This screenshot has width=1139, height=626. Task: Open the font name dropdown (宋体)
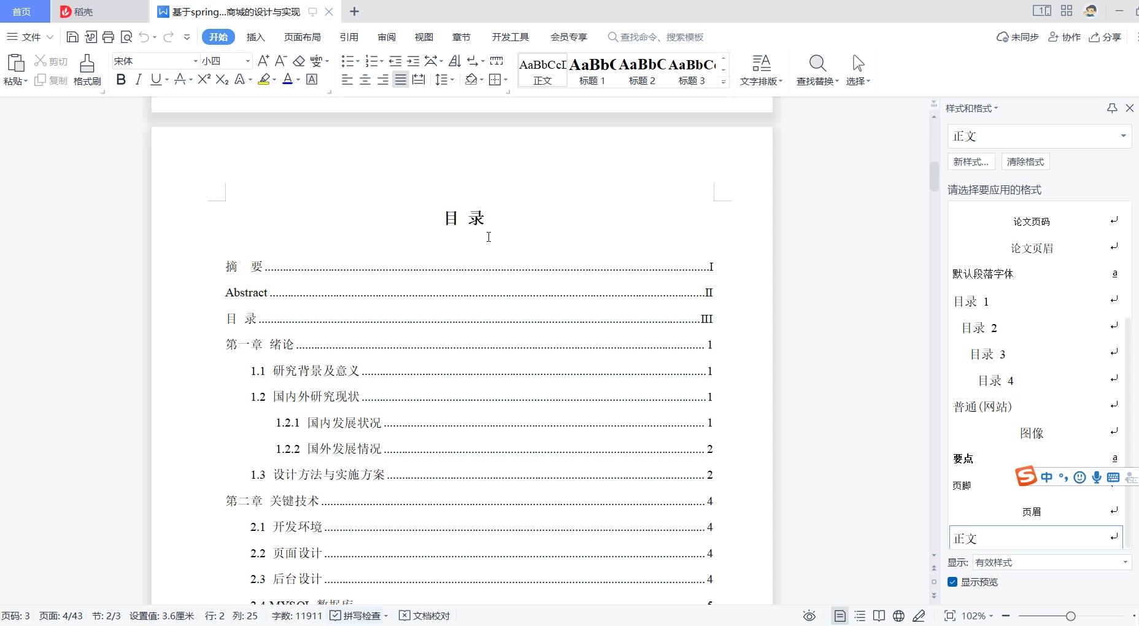pyautogui.click(x=196, y=61)
